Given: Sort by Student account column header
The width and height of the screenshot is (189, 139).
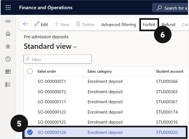Looking at the screenshot, I should (170, 71).
